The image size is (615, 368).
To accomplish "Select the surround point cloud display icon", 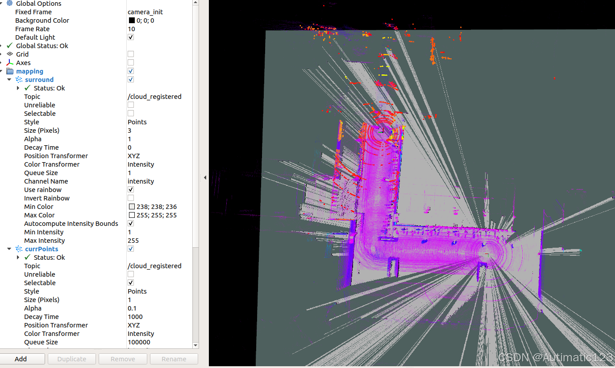I will tap(19, 79).
